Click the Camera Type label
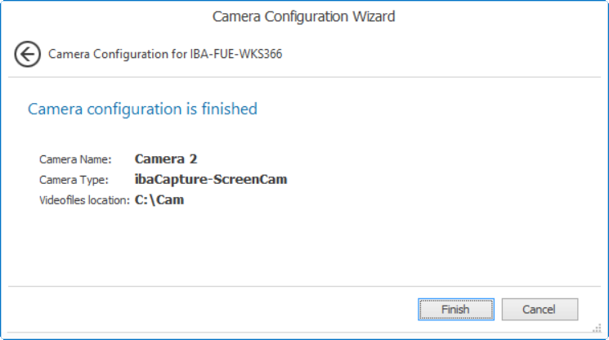 click(74, 180)
